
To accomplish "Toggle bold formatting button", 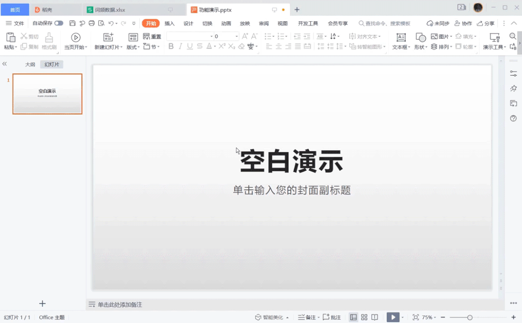I will (x=171, y=46).
